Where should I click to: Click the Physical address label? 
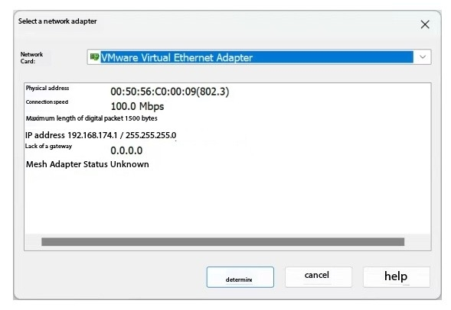point(47,88)
